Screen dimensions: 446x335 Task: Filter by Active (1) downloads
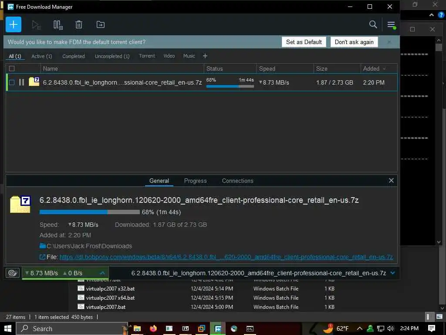pos(42,56)
